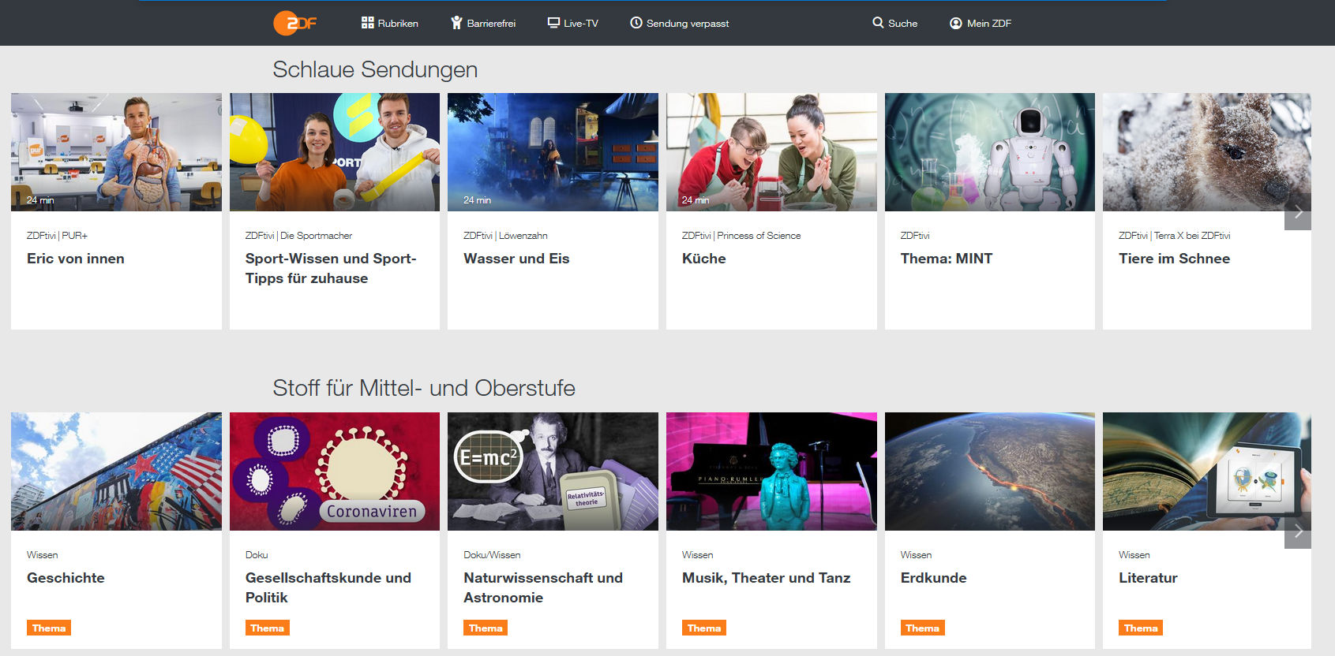This screenshot has height=656, width=1335.
Task: Open the Suche search label
Action: 902,23
